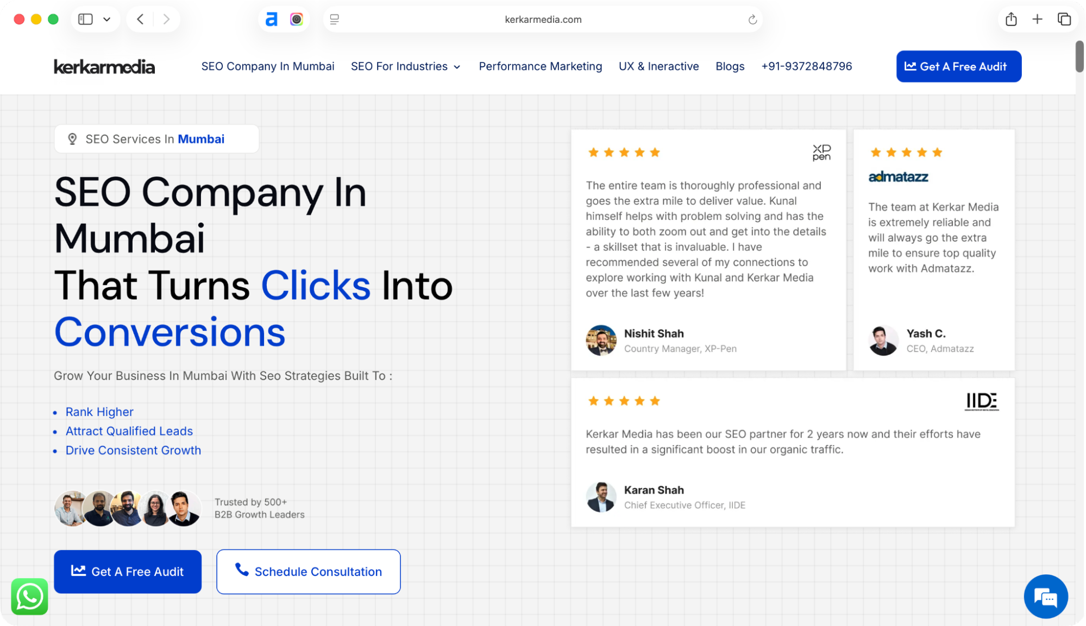Image resolution: width=1086 pixels, height=626 pixels.
Task: Open the live chat bubble widget
Action: 1045,596
